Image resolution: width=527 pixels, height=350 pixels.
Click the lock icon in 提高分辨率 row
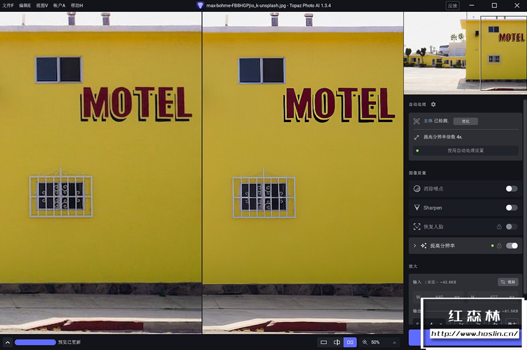(x=499, y=246)
